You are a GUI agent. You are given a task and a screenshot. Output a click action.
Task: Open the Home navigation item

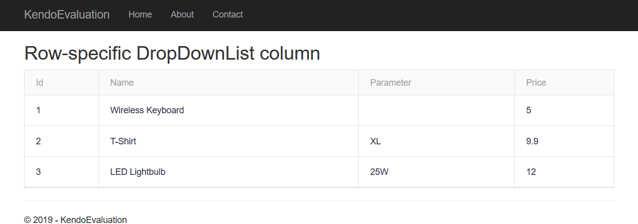(x=140, y=15)
